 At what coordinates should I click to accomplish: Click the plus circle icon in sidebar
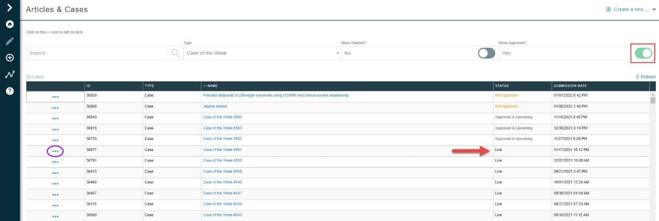(x=10, y=58)
